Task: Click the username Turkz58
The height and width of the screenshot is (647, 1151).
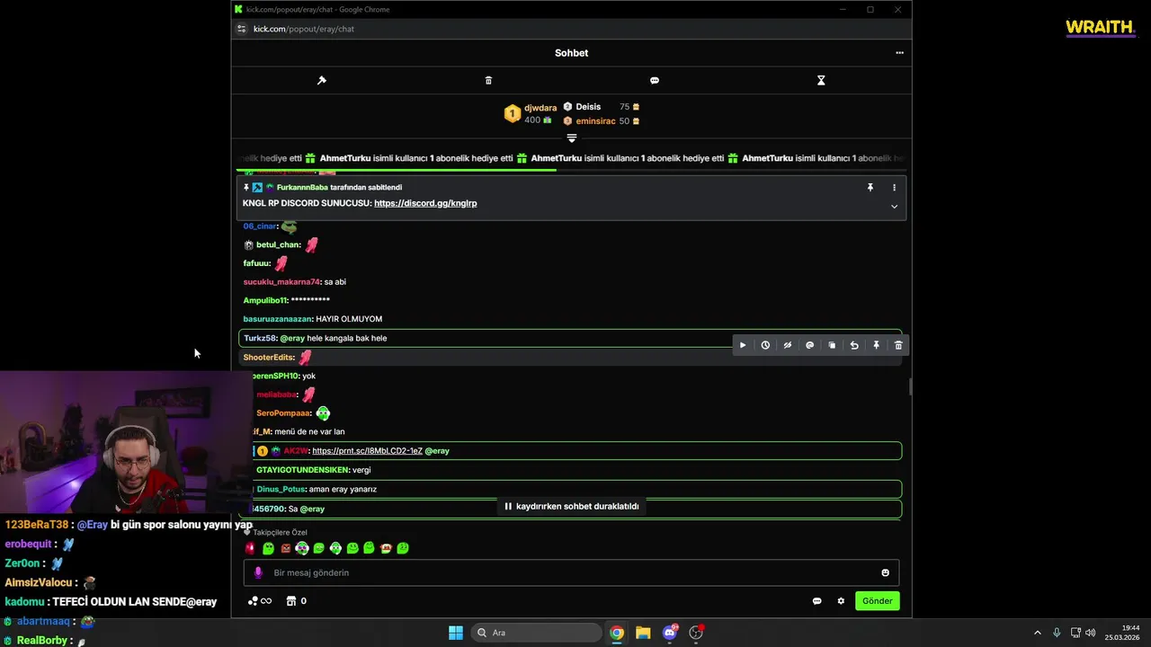Action: 260,338
